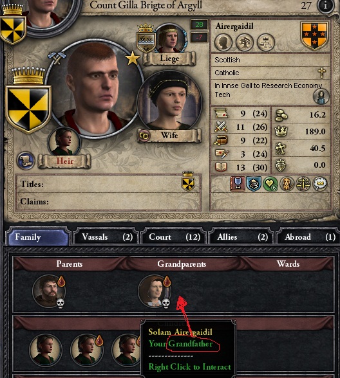This screenshot has height=378, width=340.
Task: Switch to the Allies tab
Action: [241, 237]
